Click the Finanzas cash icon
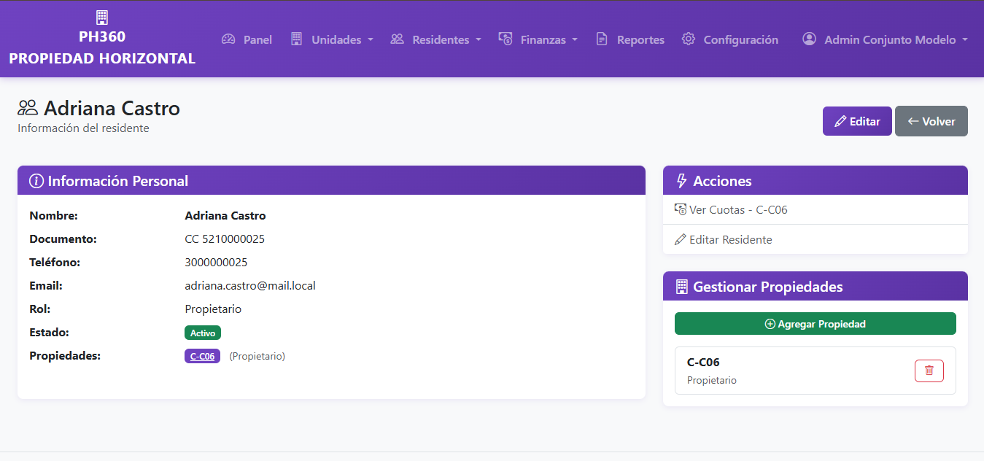This screenshot has height=461, width=984. pos(505,39)
